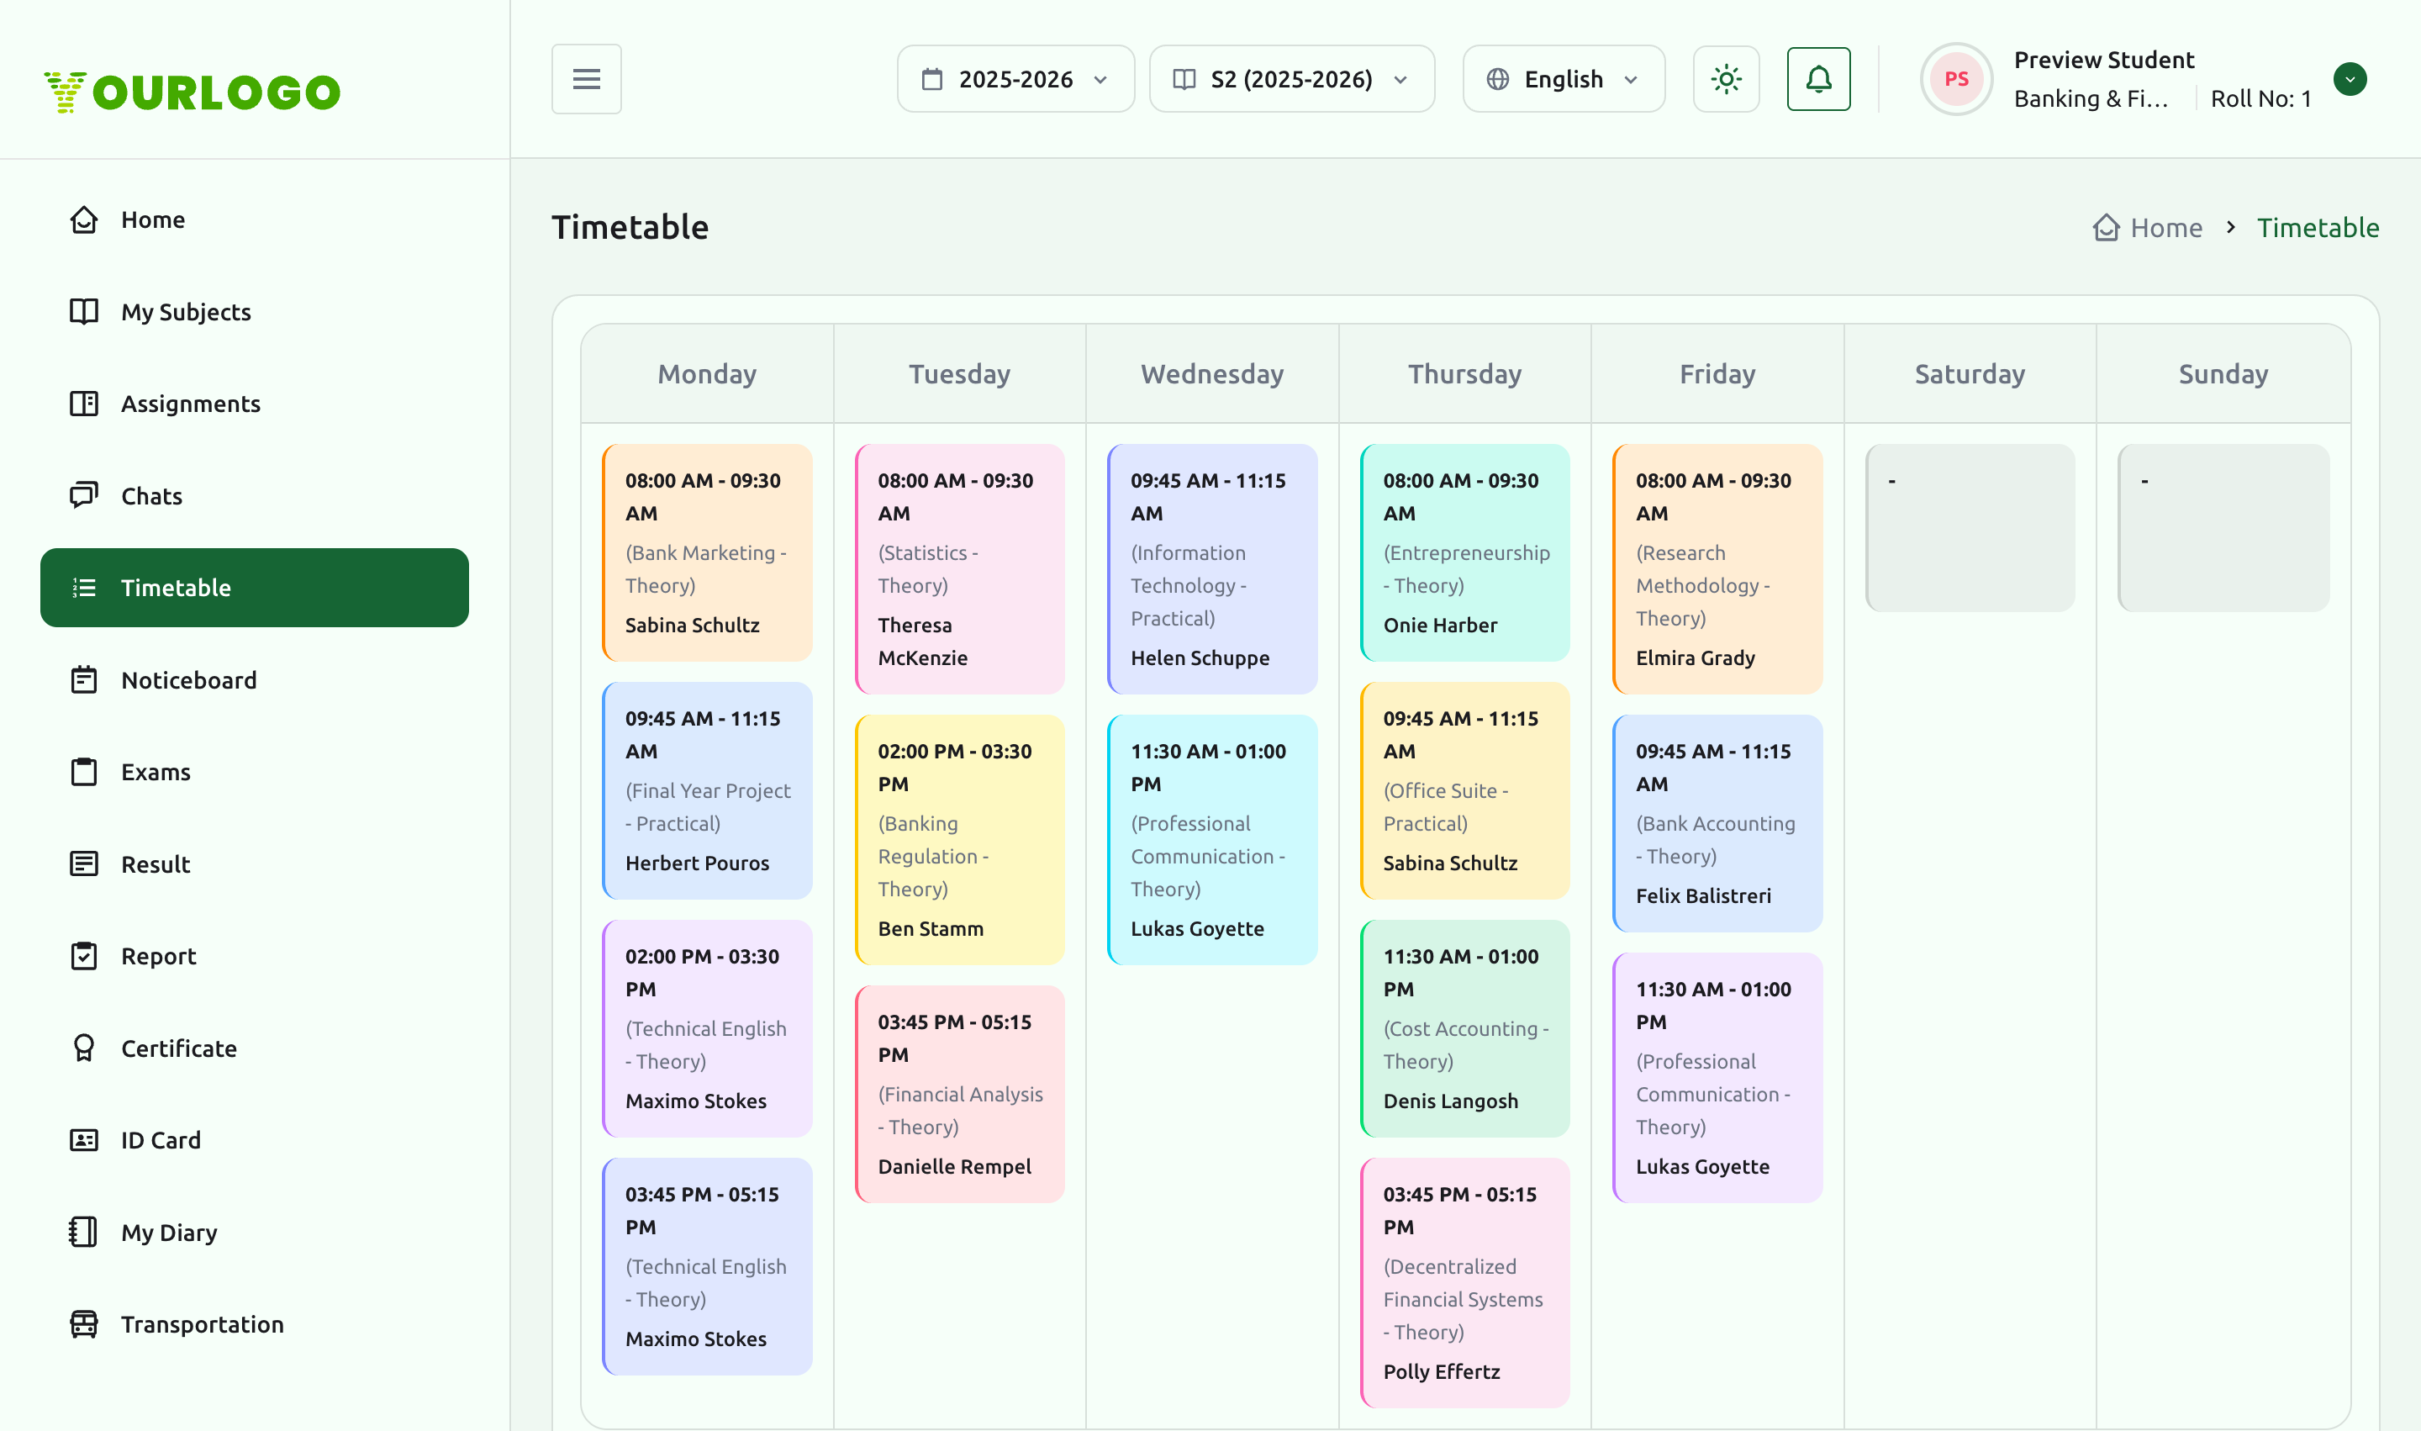Click the Certificate ribbon icon
The width and height of the screenshot is (2421, 1431).
(84, 1048)
